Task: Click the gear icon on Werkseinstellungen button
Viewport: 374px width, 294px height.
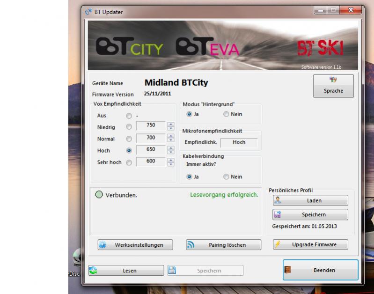Action: click(103, 244)
